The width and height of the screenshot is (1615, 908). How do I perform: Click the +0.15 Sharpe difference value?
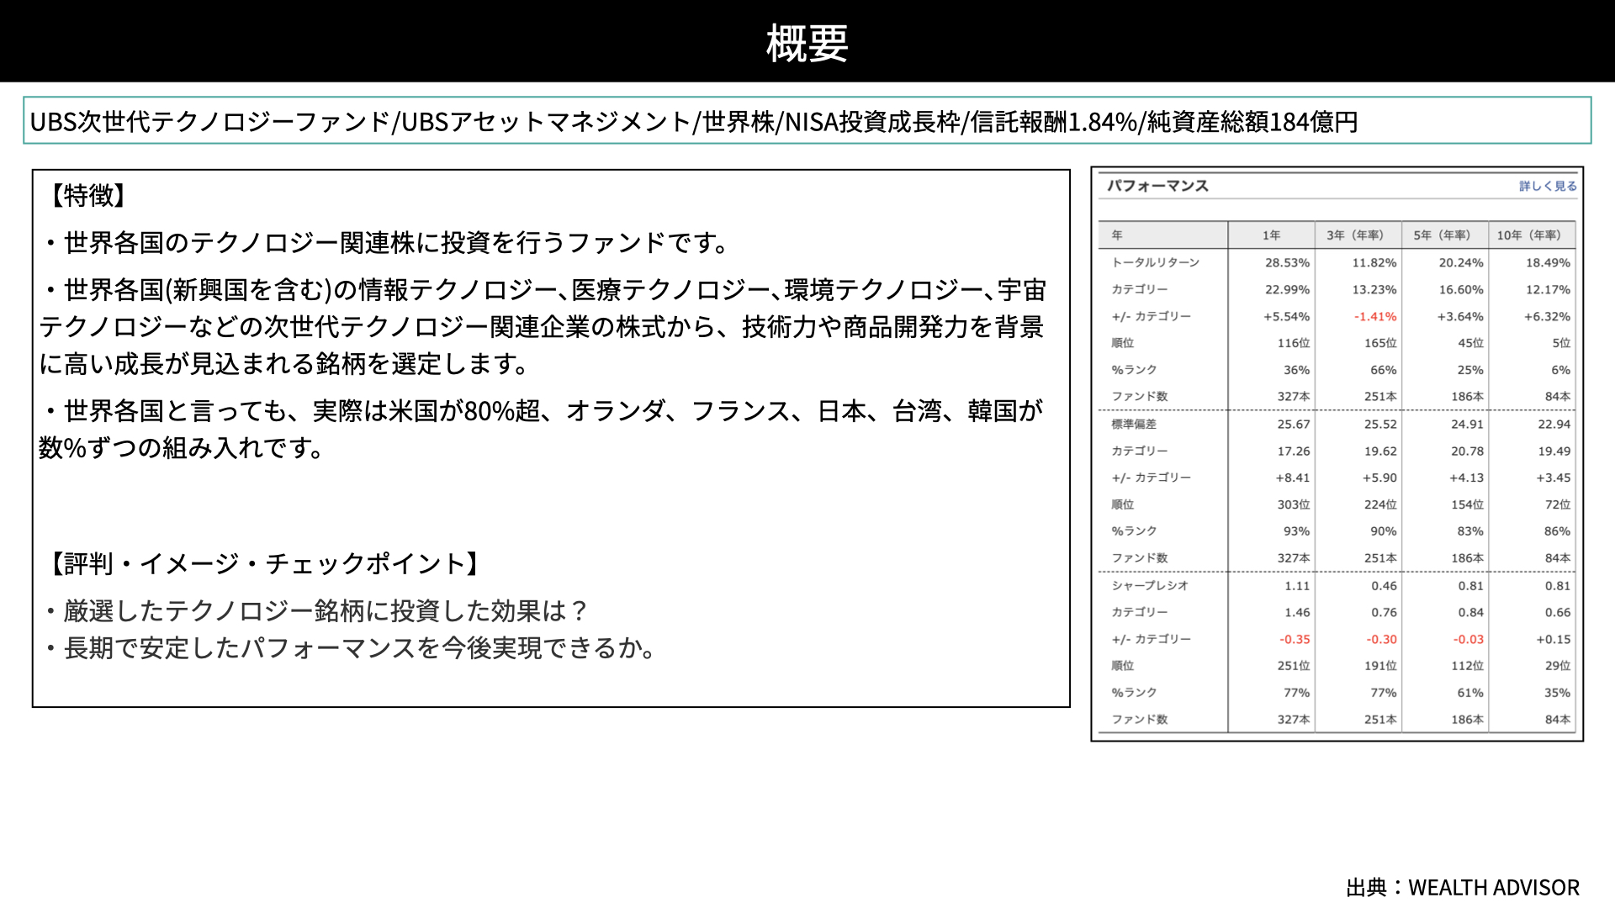(1553, 639)
